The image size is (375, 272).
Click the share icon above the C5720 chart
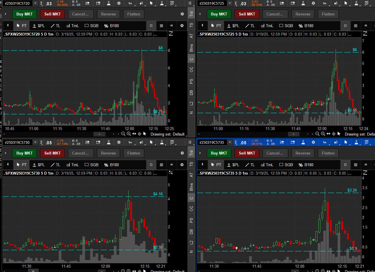(x=87, y=3)
